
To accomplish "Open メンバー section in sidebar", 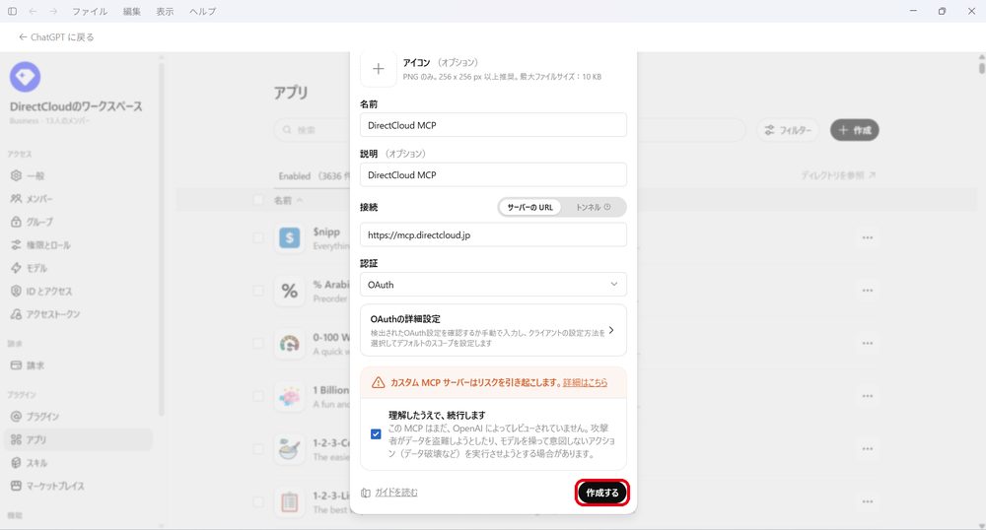I will point(79,198).
